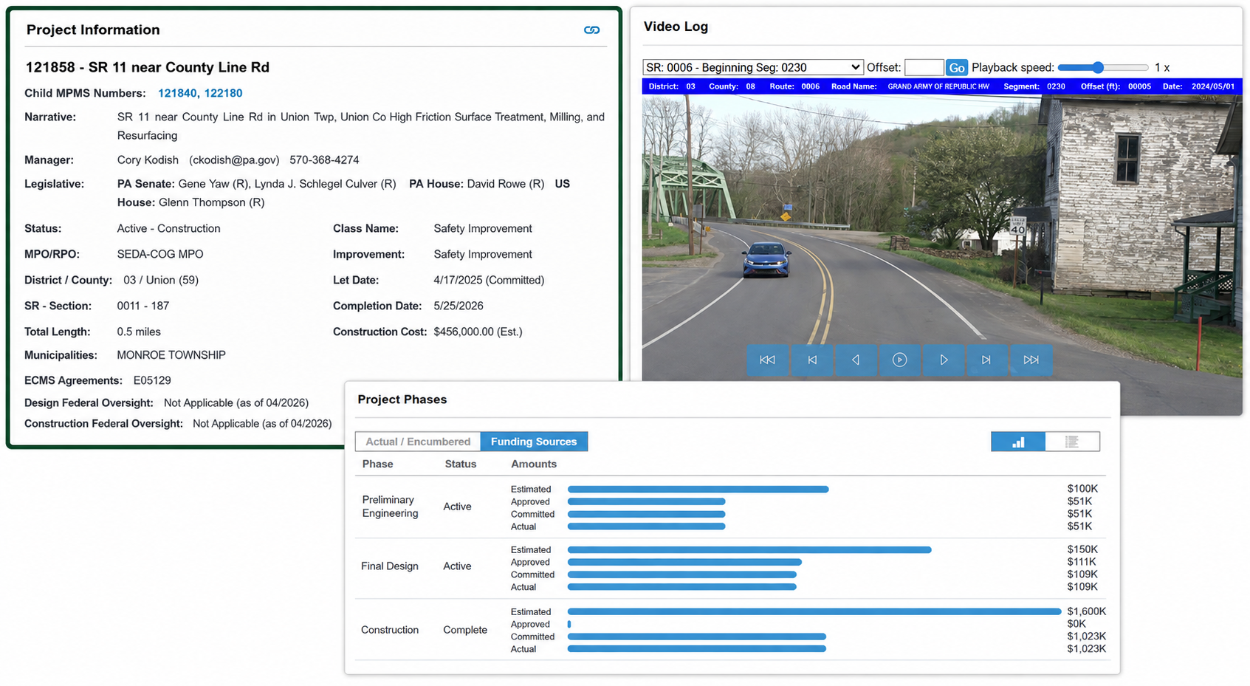The width and height of the screenshot is (1250, 686).
Task: Click the Amounts column header
Action: [x=533, y=464]
